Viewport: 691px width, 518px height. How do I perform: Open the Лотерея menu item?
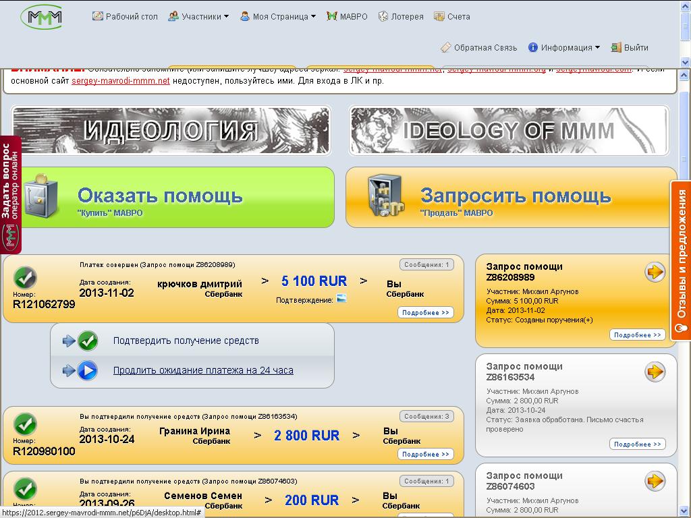(401, 16)
